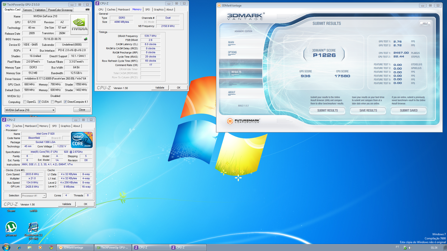Click OK in CPU-Z processor window
447x251 pixels.
[x=85, y=204]
